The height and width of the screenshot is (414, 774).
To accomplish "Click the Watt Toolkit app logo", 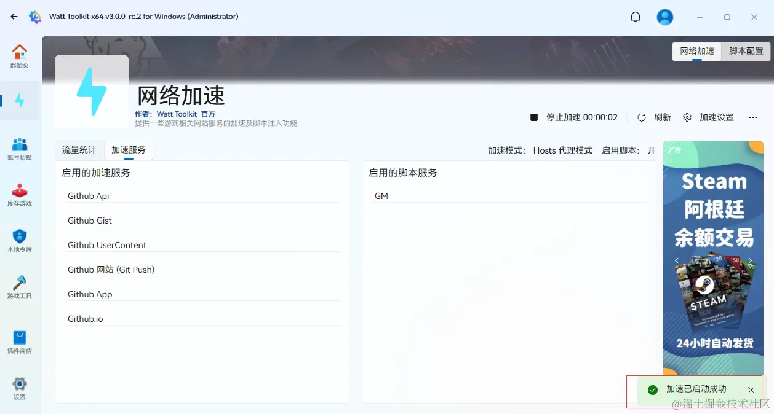I will click(x=35, y=17).
